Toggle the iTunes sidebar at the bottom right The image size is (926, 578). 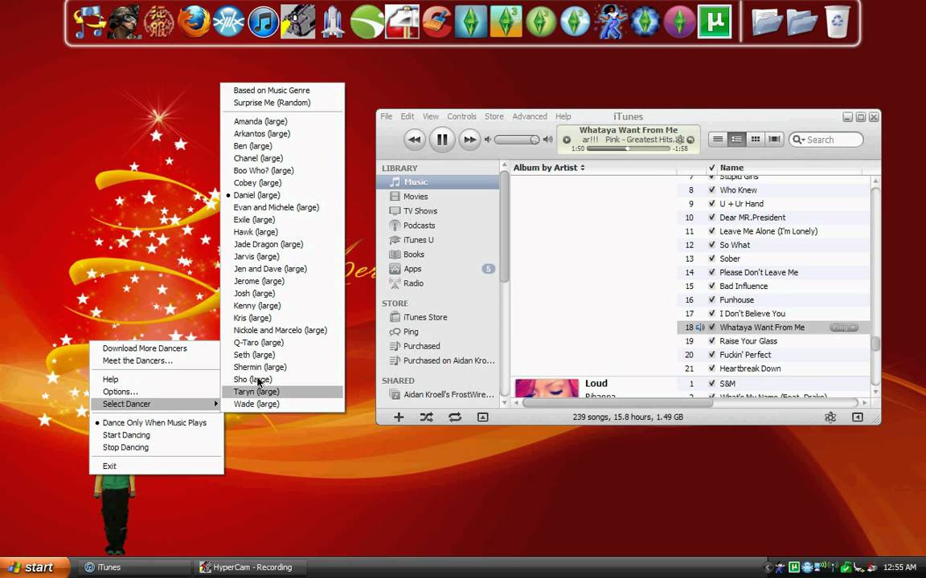pyautogui.click(x=858, y=417)
